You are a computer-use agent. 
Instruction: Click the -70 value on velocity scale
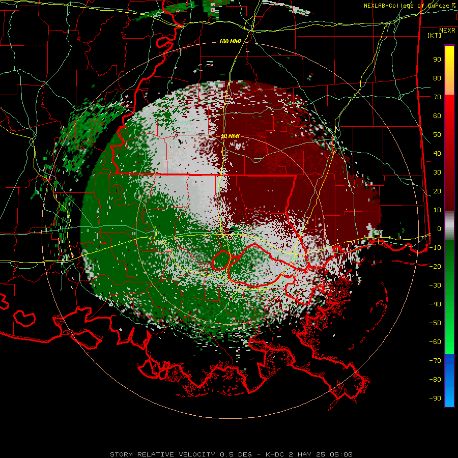[435, 361]
